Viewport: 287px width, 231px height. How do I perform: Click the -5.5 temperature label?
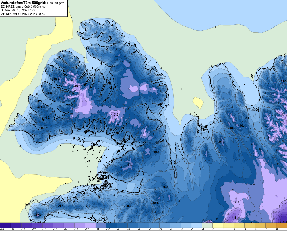(x=154, y=69)
